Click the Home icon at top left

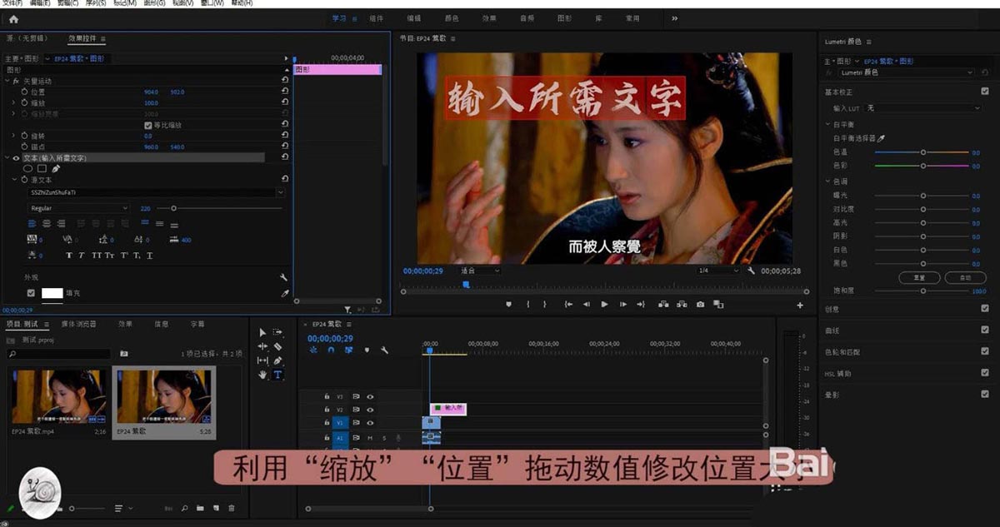click(x=13, y=19)
